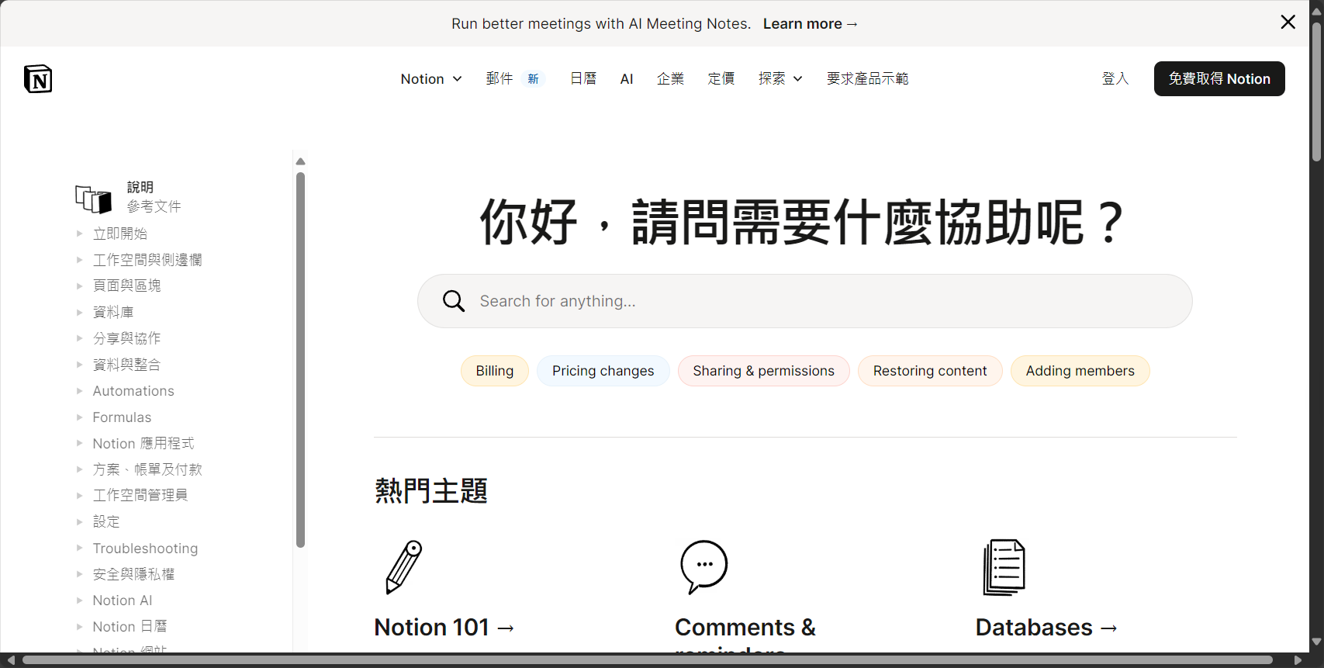Open the Notion 101 pencil icon
This screenshot has height=668, width=1324.
point(404,567)
